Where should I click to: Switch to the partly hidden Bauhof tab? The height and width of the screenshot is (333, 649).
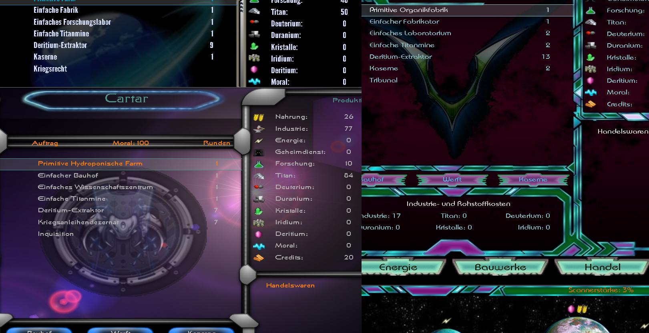[384, 179]
